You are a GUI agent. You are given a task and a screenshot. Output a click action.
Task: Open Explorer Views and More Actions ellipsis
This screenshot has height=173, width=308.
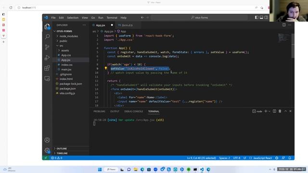[x=84, y=25]
